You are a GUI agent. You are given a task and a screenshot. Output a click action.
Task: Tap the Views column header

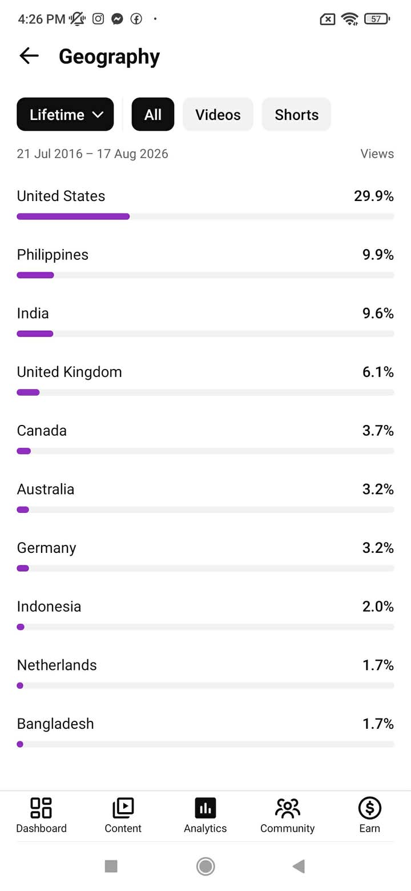pos(377,154)
